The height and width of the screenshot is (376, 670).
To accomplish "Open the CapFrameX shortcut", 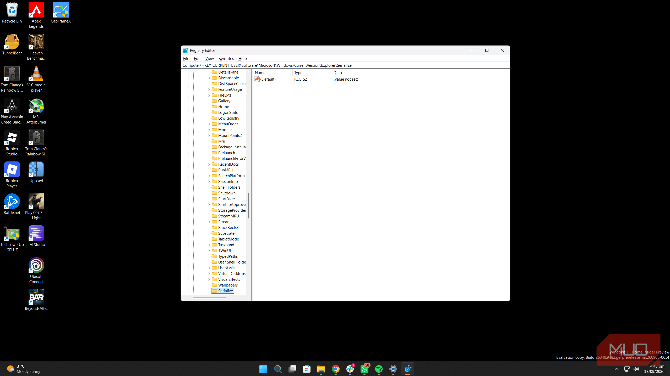I will (61, 13).
